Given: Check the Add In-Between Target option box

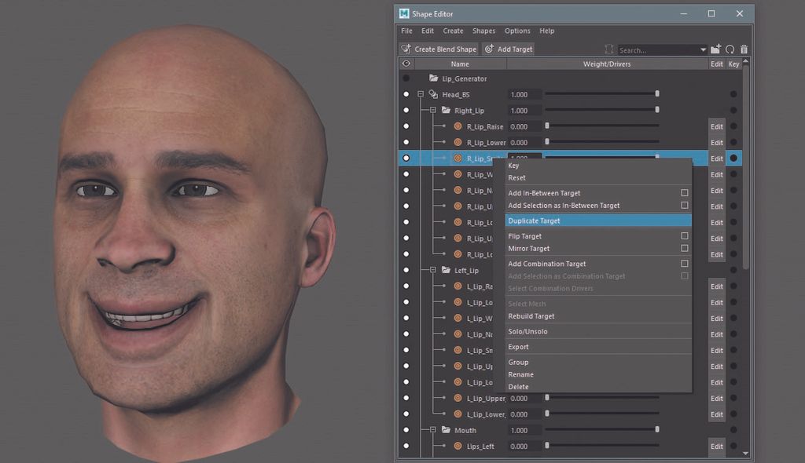Looking at the screenshot, I should (x=684, y=192).
